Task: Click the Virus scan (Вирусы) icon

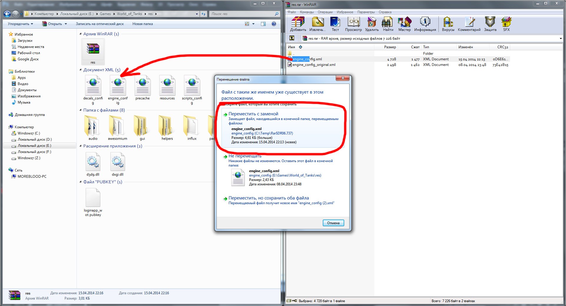Action: tap(448, 24)
